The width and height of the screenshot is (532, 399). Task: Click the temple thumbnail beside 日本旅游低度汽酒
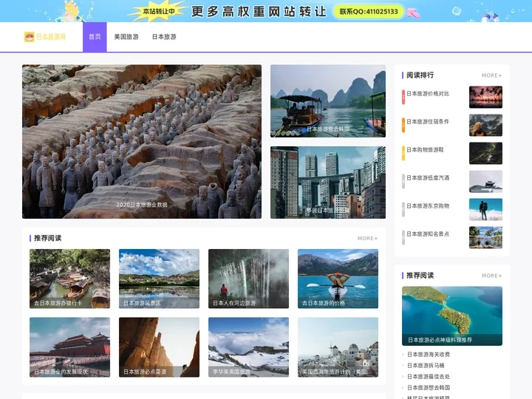[486, 182]
